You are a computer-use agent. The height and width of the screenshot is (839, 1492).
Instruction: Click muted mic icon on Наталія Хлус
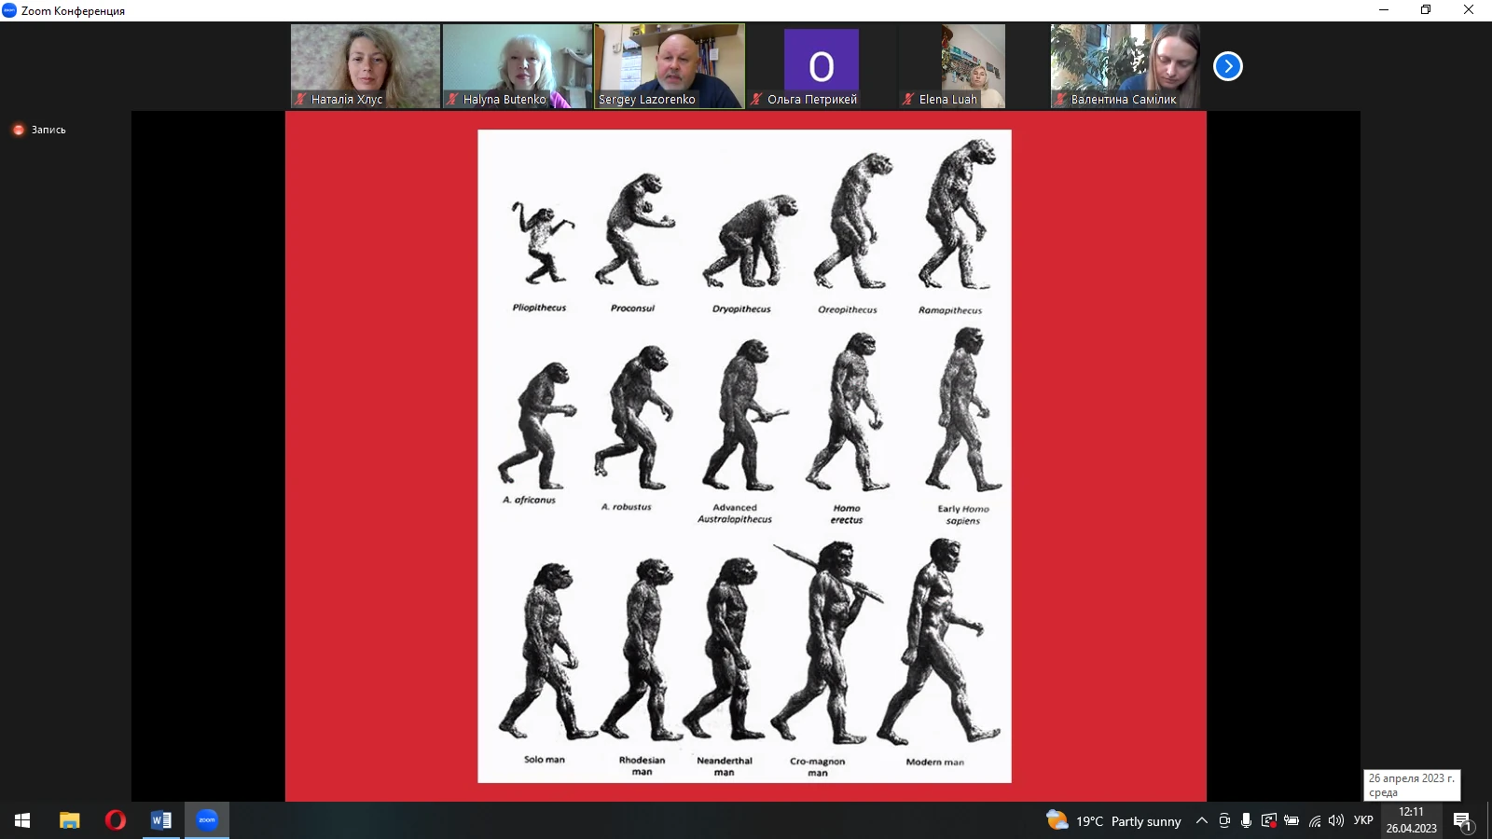pyautogui.click(x=301, y=99)
